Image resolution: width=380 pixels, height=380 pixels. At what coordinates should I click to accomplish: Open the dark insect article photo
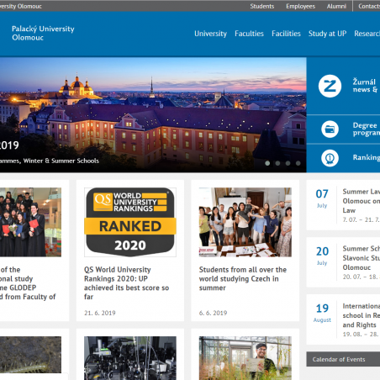pos(30,355)
